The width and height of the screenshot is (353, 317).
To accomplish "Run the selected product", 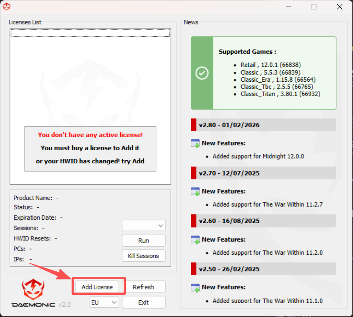I will (x=144, y=240).
